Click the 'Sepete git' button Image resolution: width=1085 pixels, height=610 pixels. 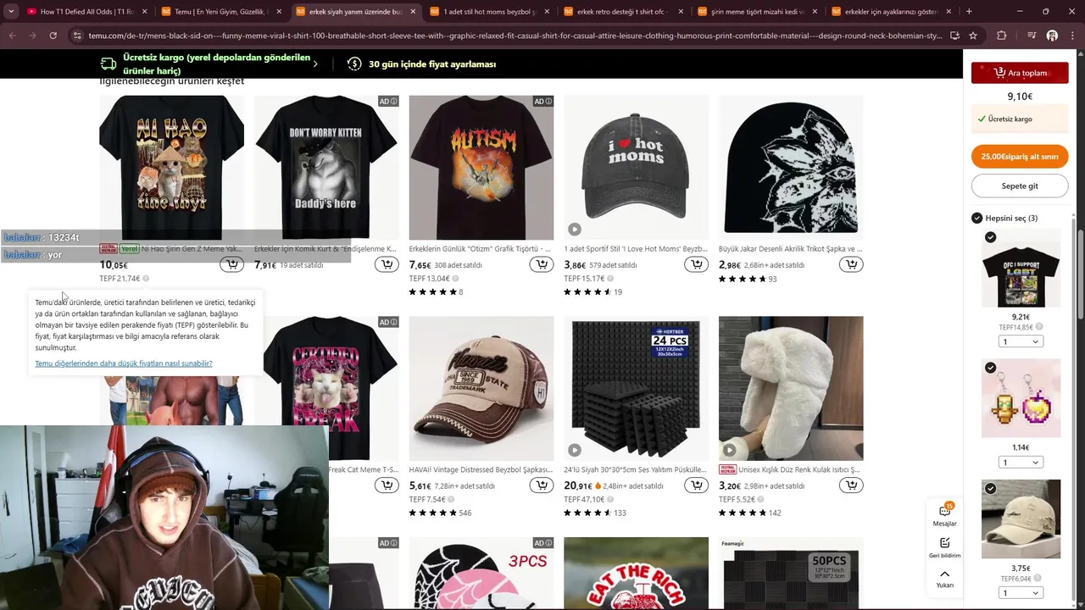[1020, 186]
